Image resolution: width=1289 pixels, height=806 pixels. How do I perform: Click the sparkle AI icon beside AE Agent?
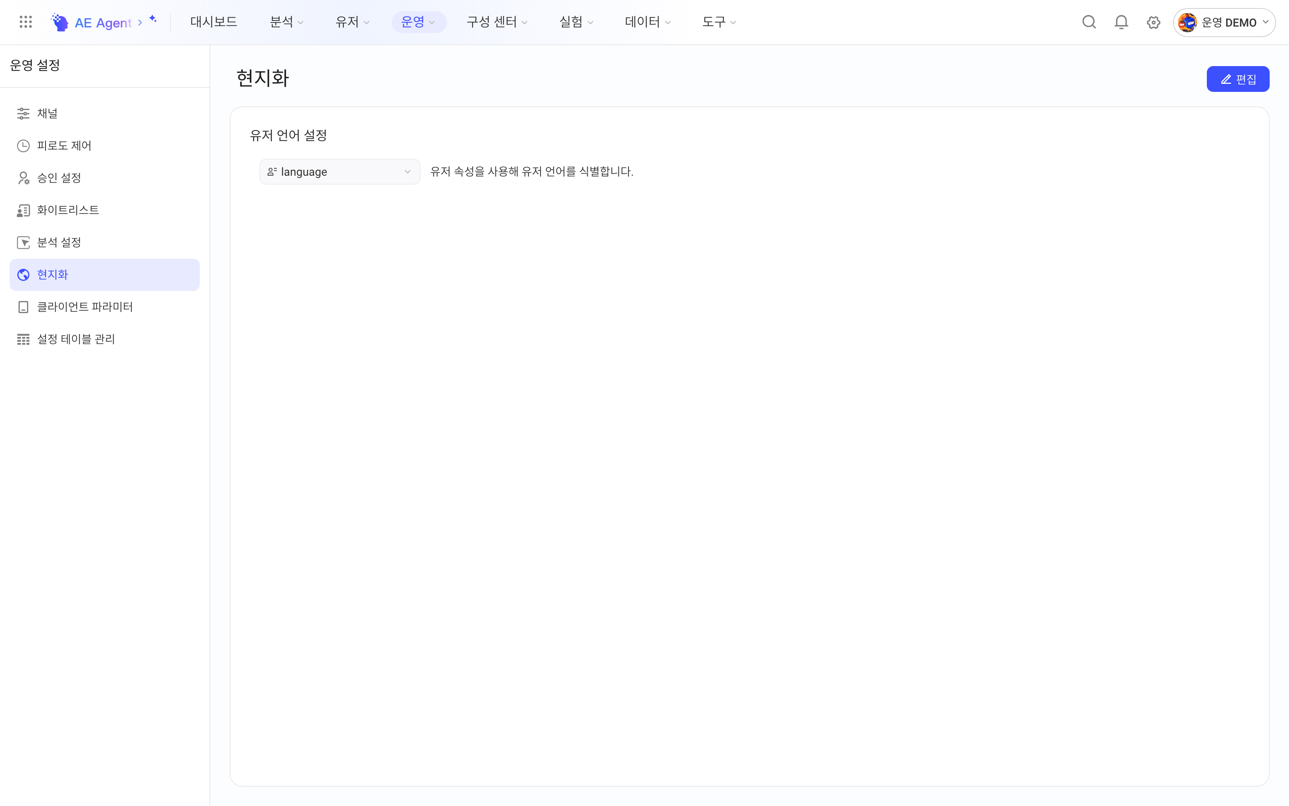[x=153, y=19]
